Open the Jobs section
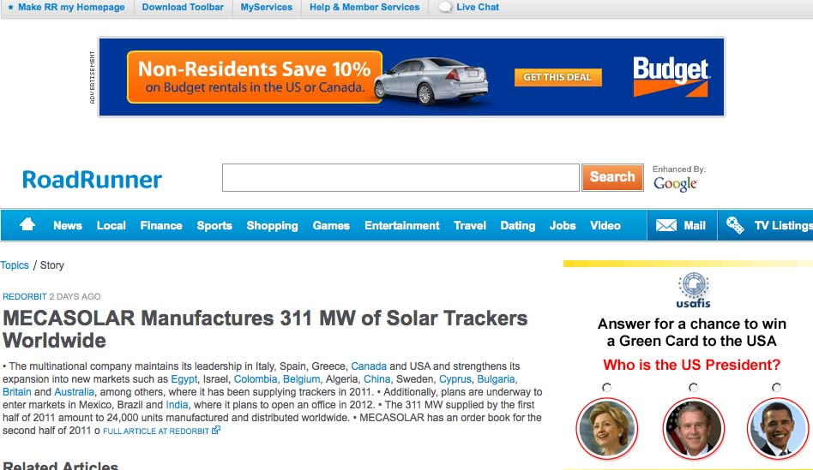Image resolution: width=813 pixels, height=470 pixels. 563,226
